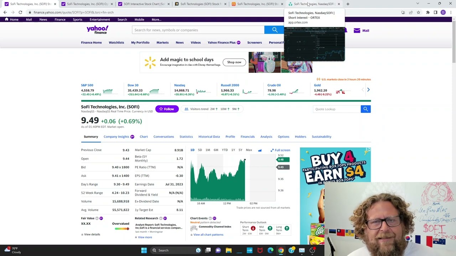
Task: Select the 1Y chart range
Action: click(x=233, y=150)
